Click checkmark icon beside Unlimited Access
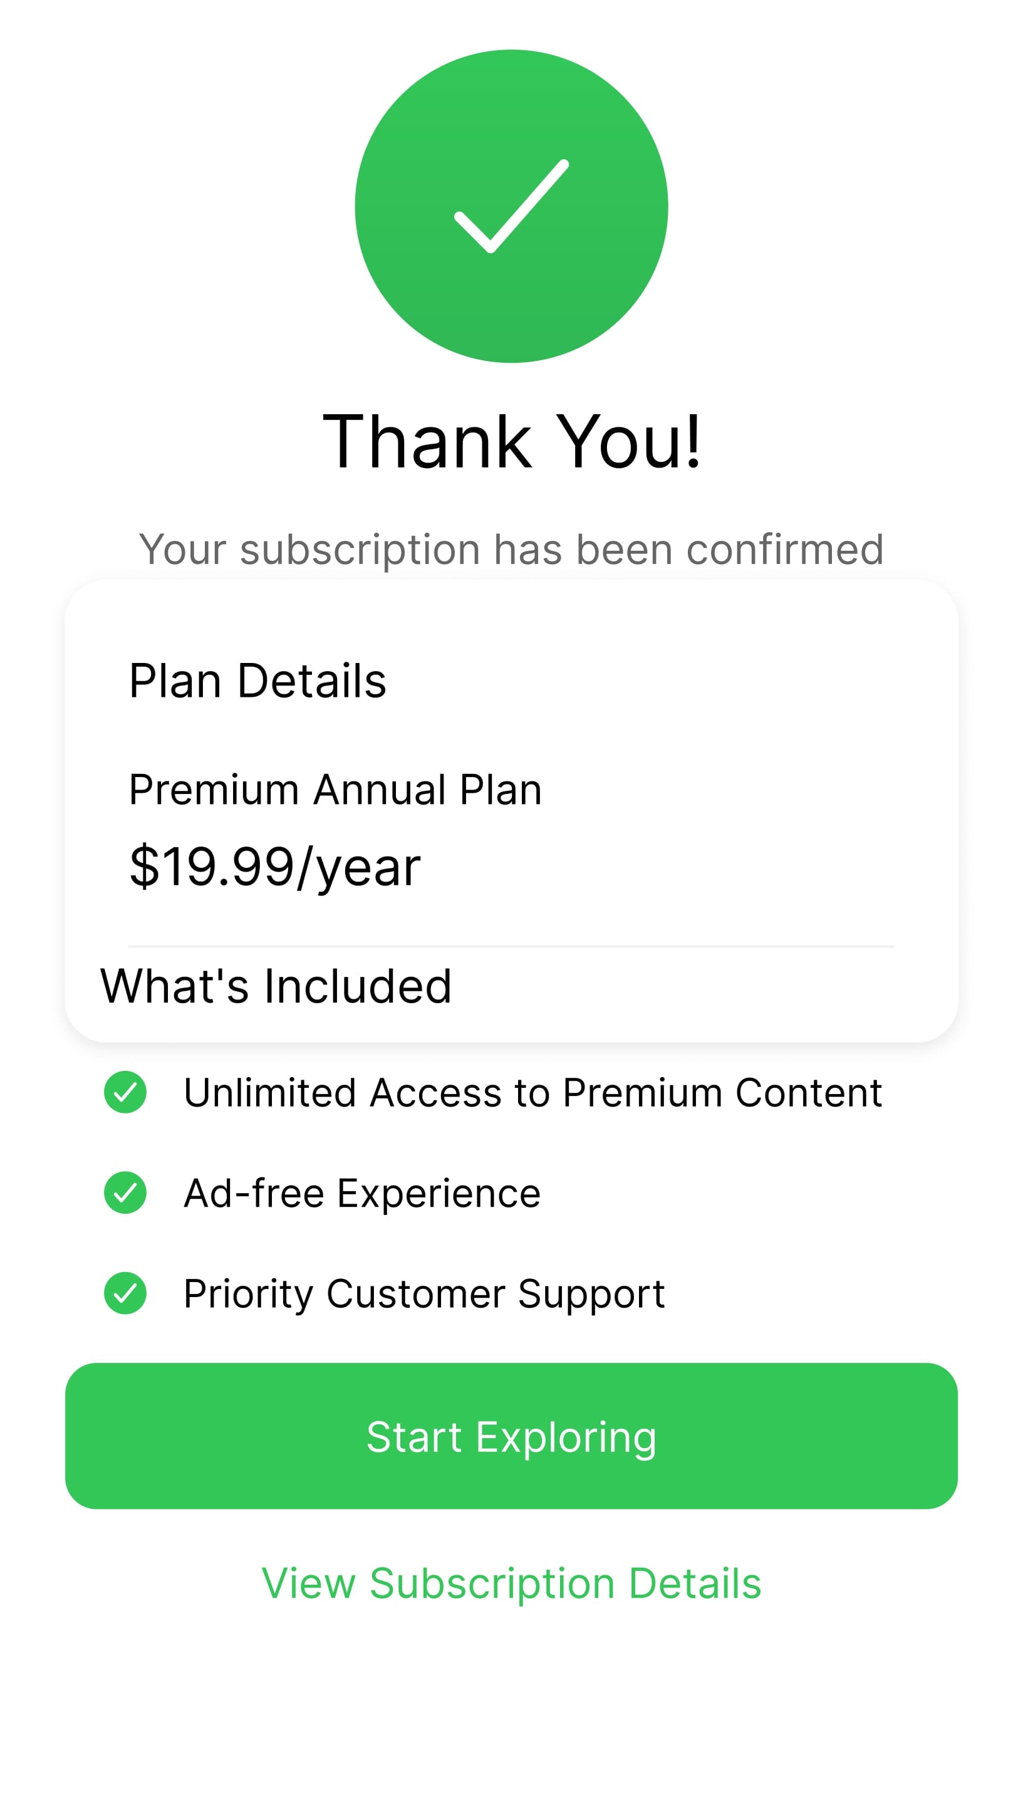 pyautogui.click(x=125, y=1092)
